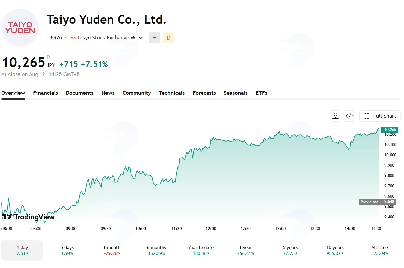Go to the Forecasts tab

pyautogui.click(x=204, y=93)
